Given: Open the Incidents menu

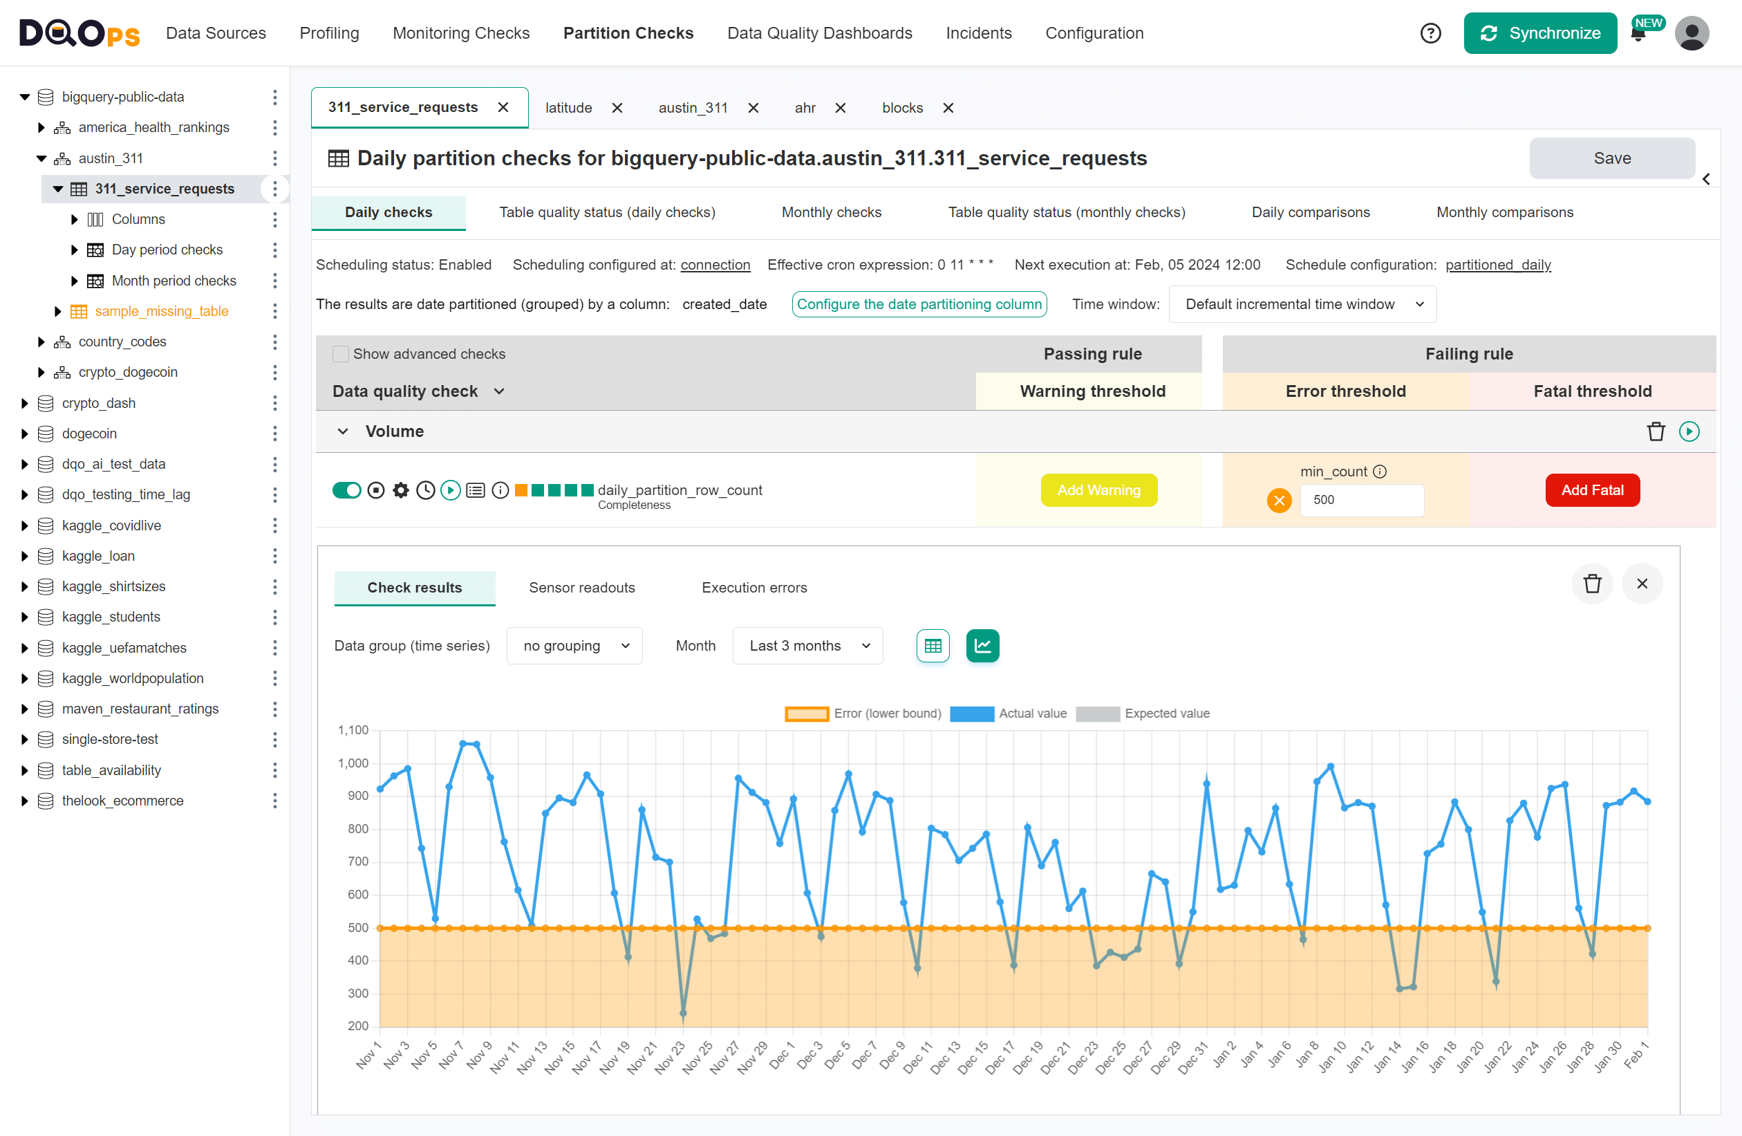Looking at the screenshot, I should [x=979, y=33].
